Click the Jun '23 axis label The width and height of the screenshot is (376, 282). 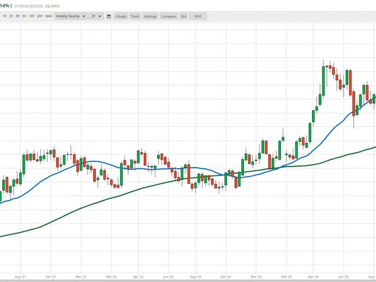click(x=344, y=277)
